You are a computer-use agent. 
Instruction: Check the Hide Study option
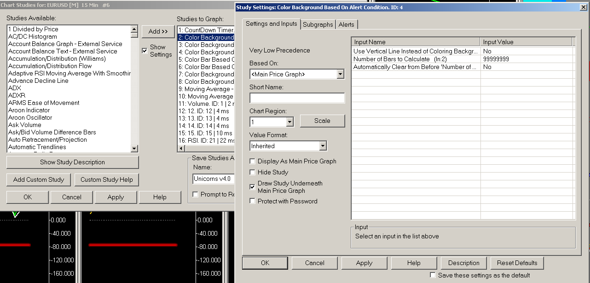click(252, 173)
